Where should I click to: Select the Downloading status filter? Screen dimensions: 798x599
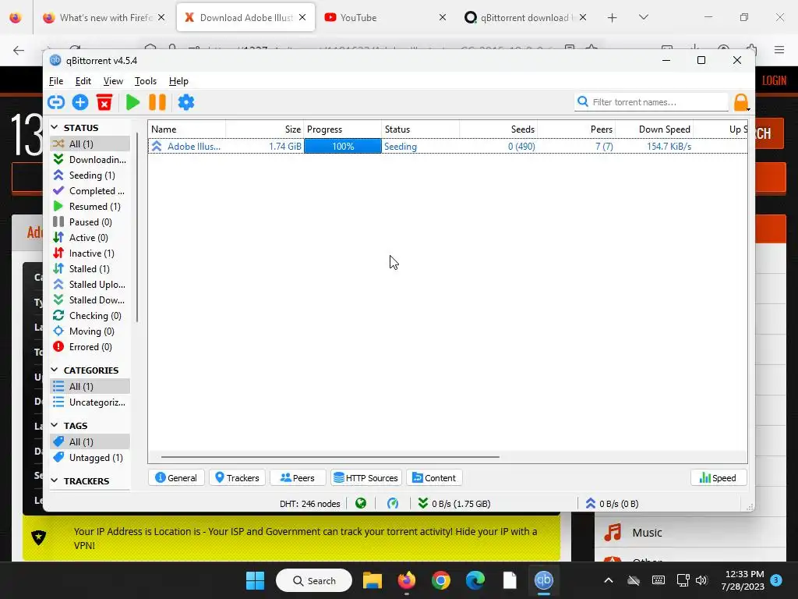pyautogui.click(x=90, y=159)
